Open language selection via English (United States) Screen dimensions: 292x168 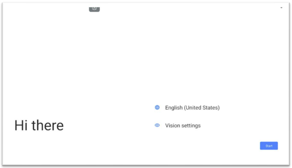point(187,108)
